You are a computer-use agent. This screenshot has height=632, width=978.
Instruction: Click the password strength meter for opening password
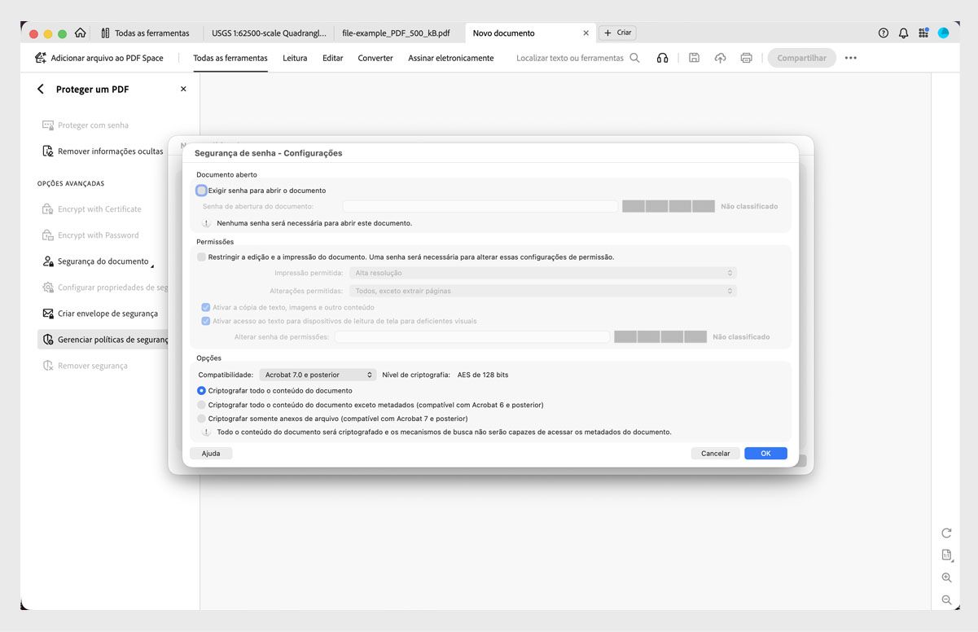click(669, 206)
